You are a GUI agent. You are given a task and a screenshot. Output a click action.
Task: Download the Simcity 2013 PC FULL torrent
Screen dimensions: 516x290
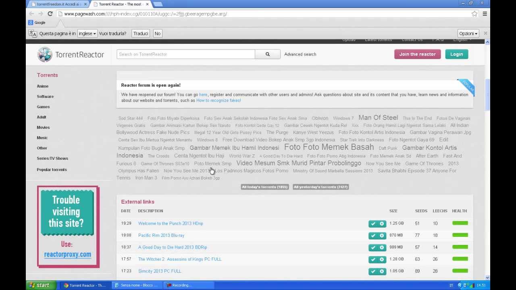pos(382,271)
